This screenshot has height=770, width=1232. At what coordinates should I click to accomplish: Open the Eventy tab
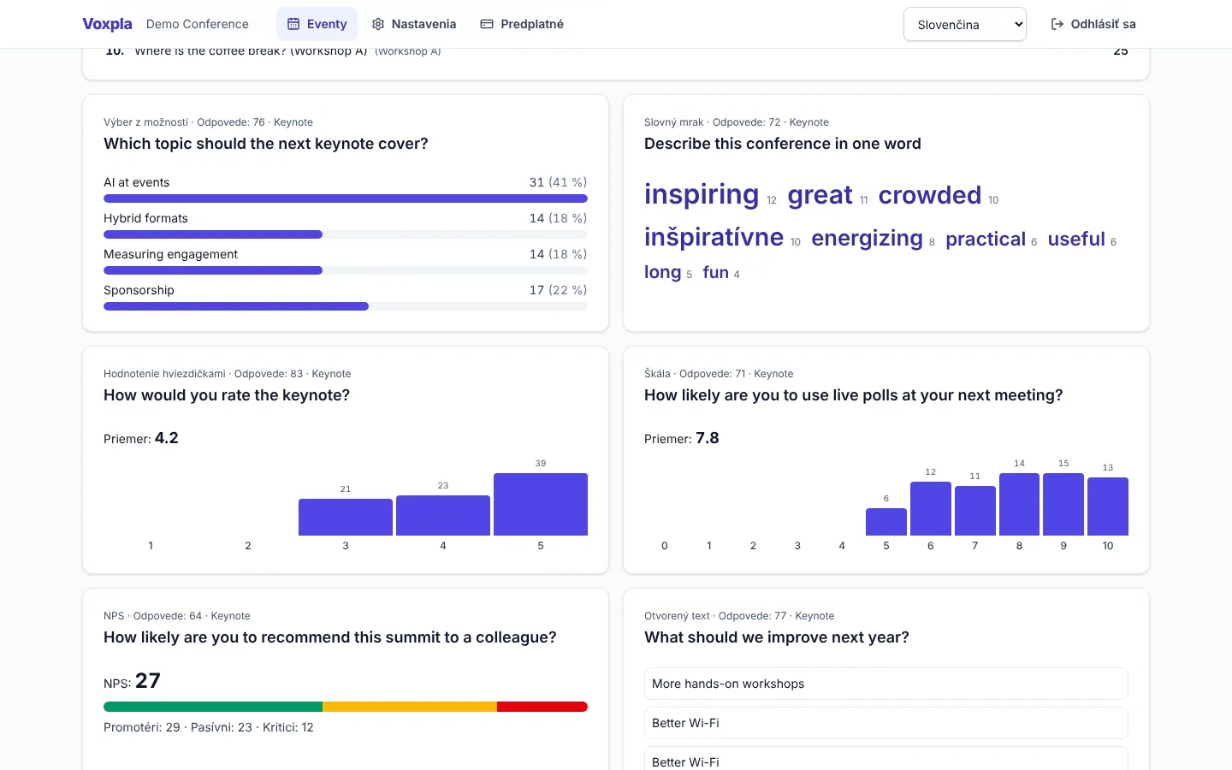click(x=317, y=24)
